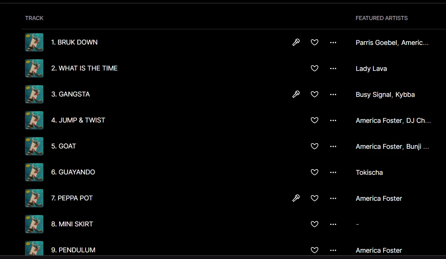The image size is (446, 259).
Task: Expand the three-dot menu for GANGSTA
Action: (333, 94)
